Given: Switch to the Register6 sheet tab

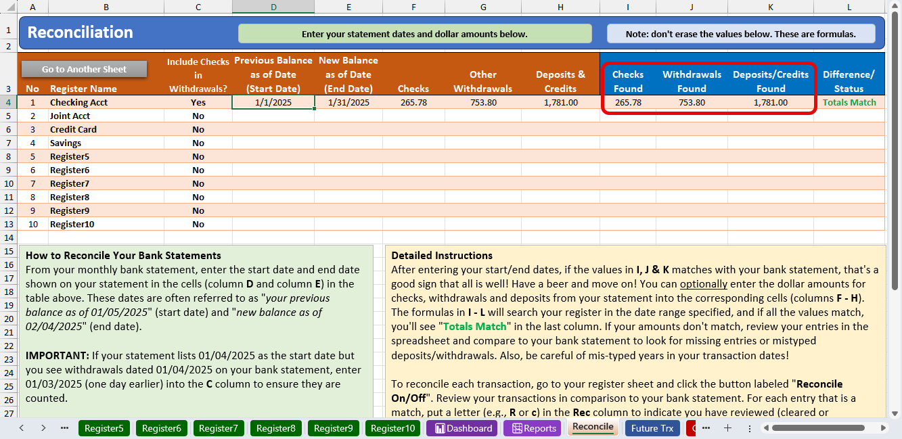Looking at the screenshot, I should click(x=162, y=428).
